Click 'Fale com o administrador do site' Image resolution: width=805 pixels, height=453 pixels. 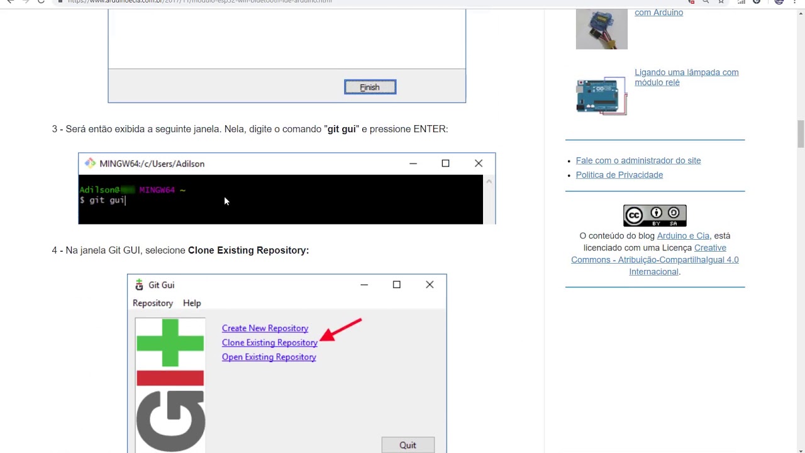pyautogui.click(x=638, y=160)
